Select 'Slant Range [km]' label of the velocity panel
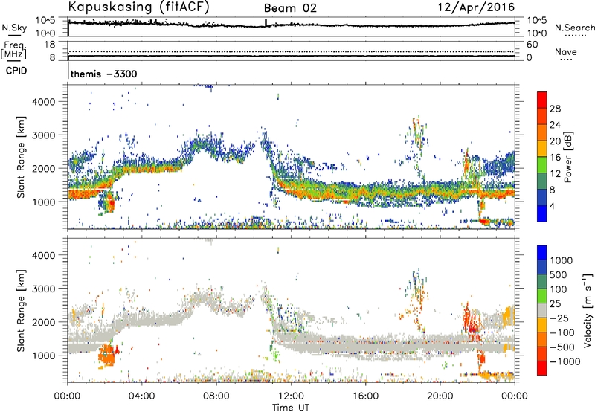 coord(21,310)
